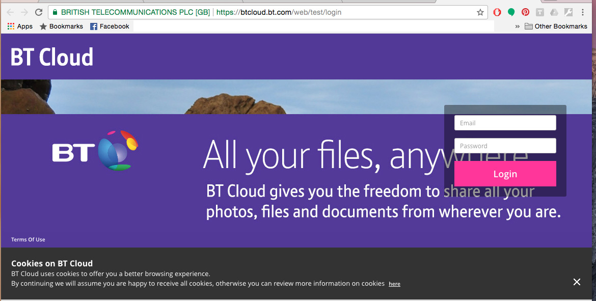Open the AdBlock extension icon
This screenshot has width=596, height=301.
[x=497, y=12]
